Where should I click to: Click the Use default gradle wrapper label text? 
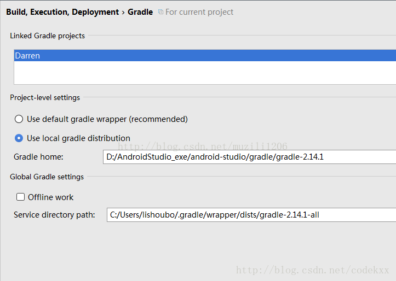[x=107, y=119]
